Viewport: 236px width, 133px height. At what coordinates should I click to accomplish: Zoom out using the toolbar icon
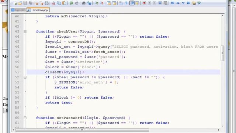(x=102, y=3)
